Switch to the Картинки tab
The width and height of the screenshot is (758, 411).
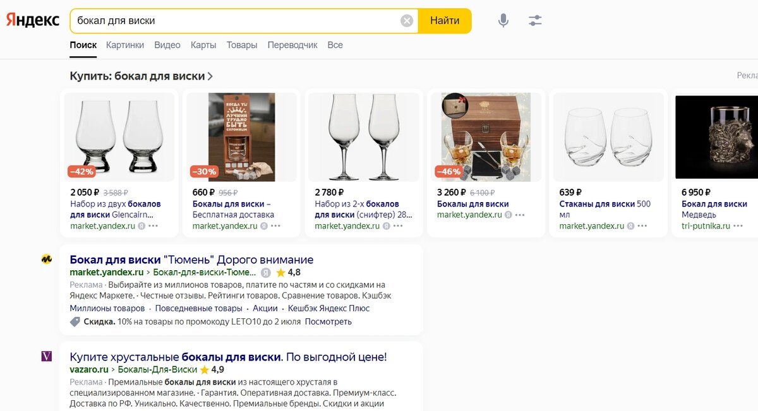125,45
